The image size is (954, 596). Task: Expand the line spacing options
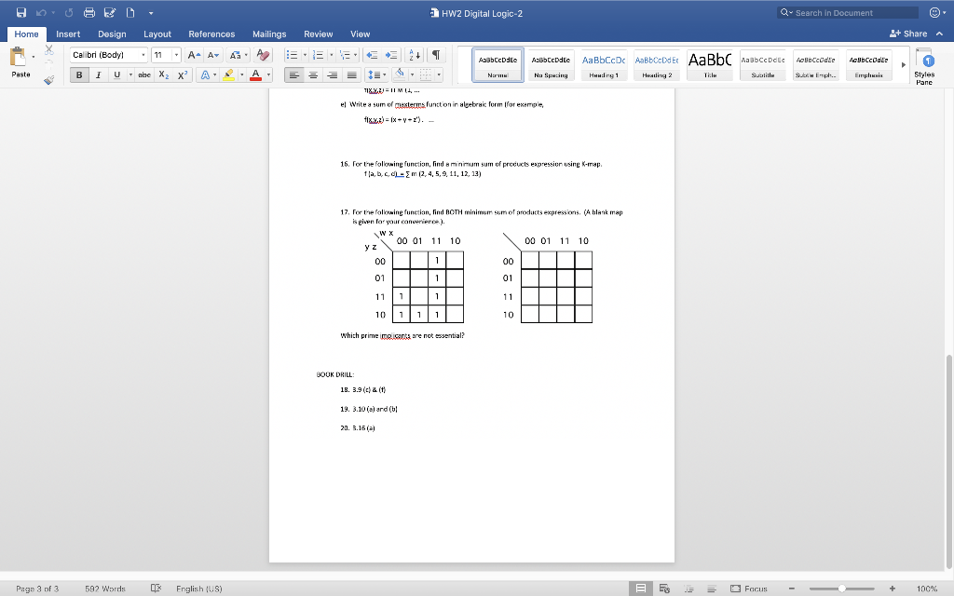click(384, 74)
